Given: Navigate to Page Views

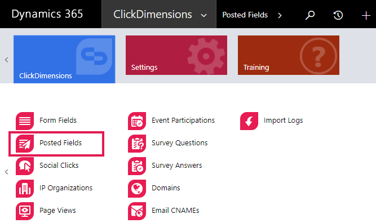Looking at the screenshot, I should coord(57,211).
